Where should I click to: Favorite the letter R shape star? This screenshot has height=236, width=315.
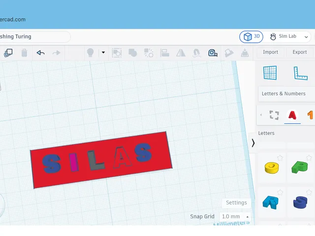click(280, 192)
